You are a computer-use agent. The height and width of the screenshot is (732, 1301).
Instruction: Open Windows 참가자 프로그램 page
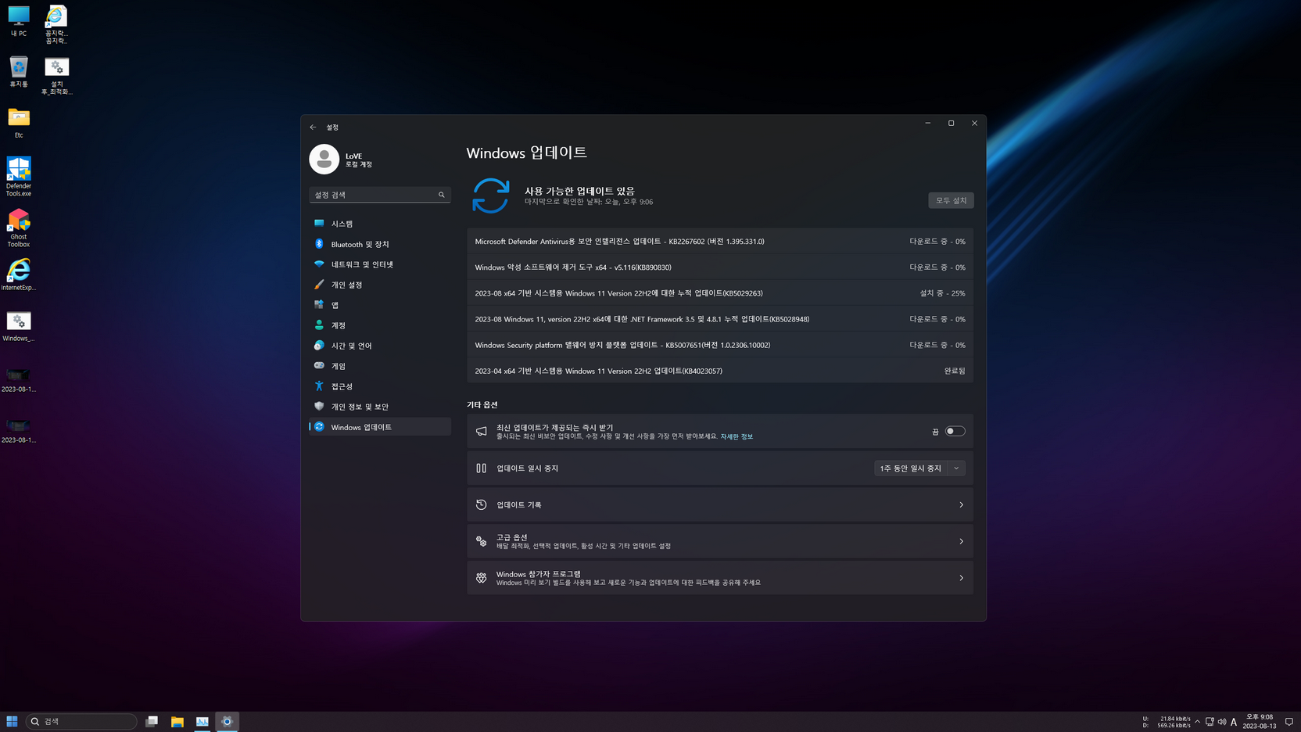pos(720,578)
